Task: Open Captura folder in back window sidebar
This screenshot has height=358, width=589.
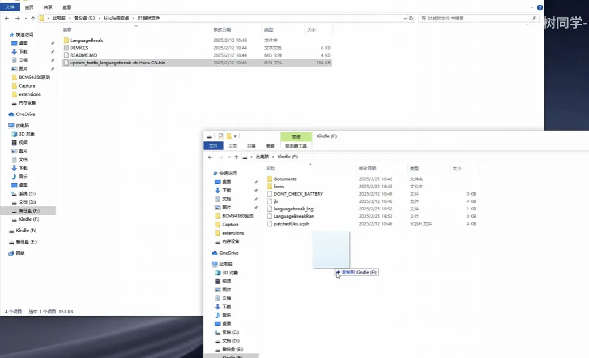Action: point(27,86)
